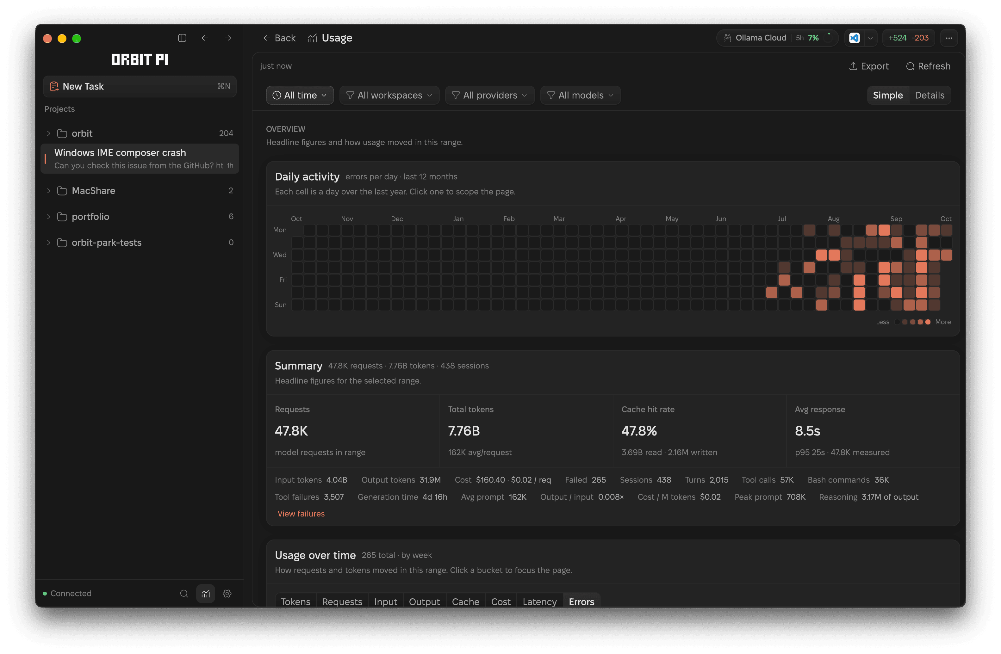
Task: Click the orbit-park-tests folder icon
Action: click(62, 243)
